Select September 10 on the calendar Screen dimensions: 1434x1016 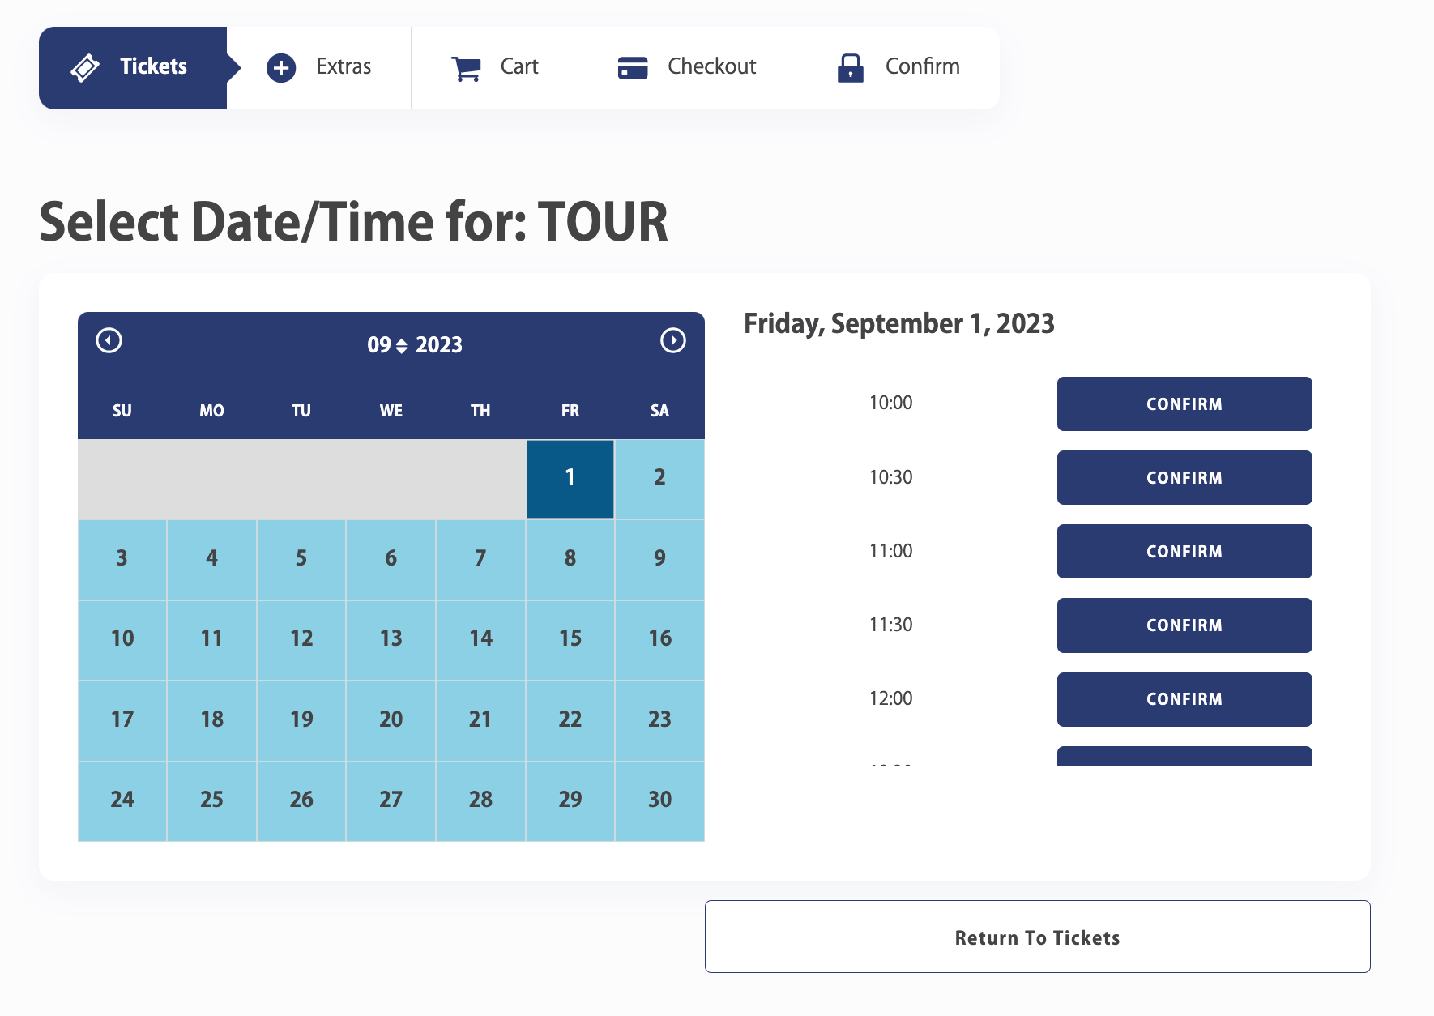[122, 638]
